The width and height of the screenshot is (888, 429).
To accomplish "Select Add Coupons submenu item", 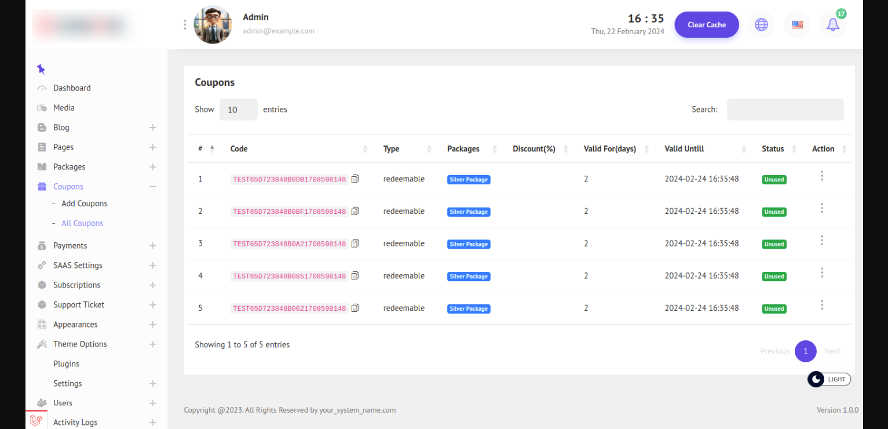I will coord(84,203).
